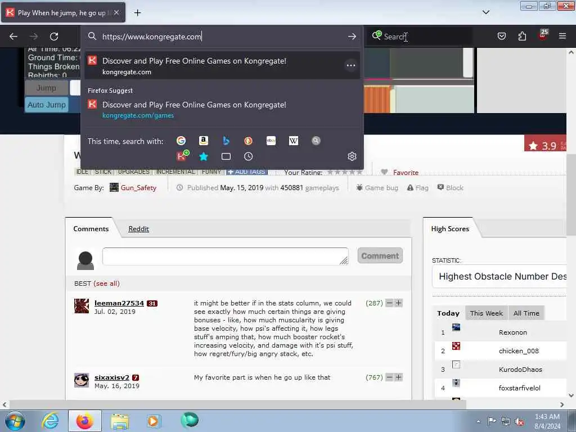
Task: Click the ADD TAGS button
Action: [x=247, y=172]
